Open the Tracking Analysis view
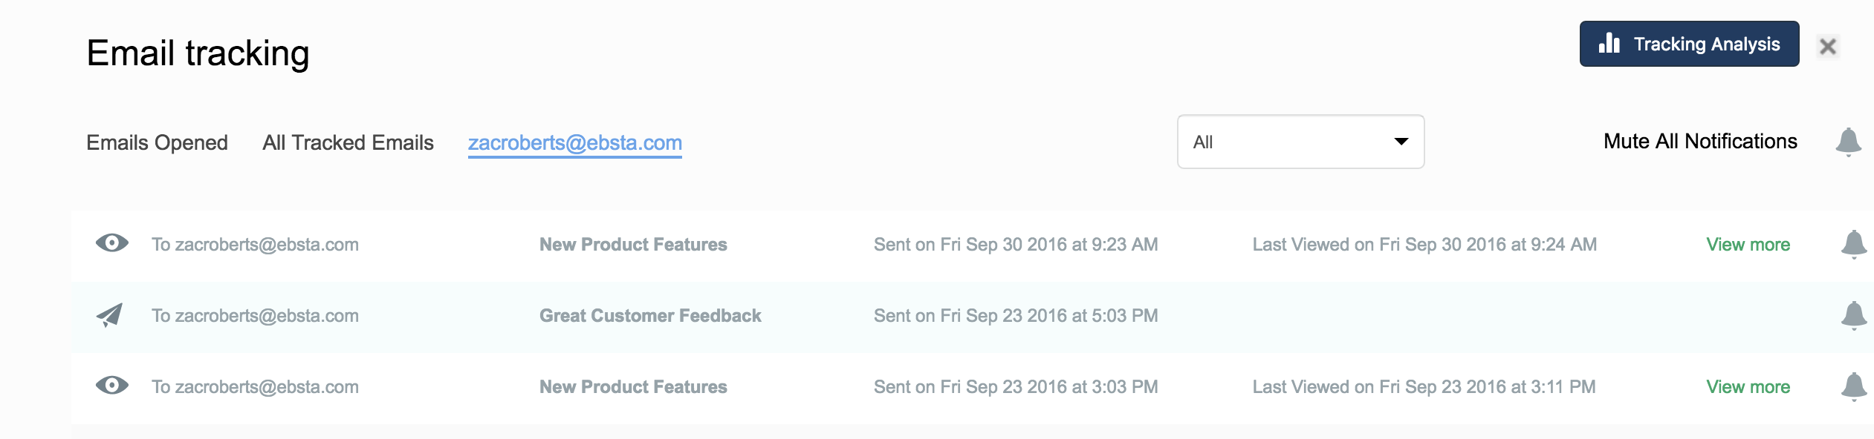 (1689, 44)
